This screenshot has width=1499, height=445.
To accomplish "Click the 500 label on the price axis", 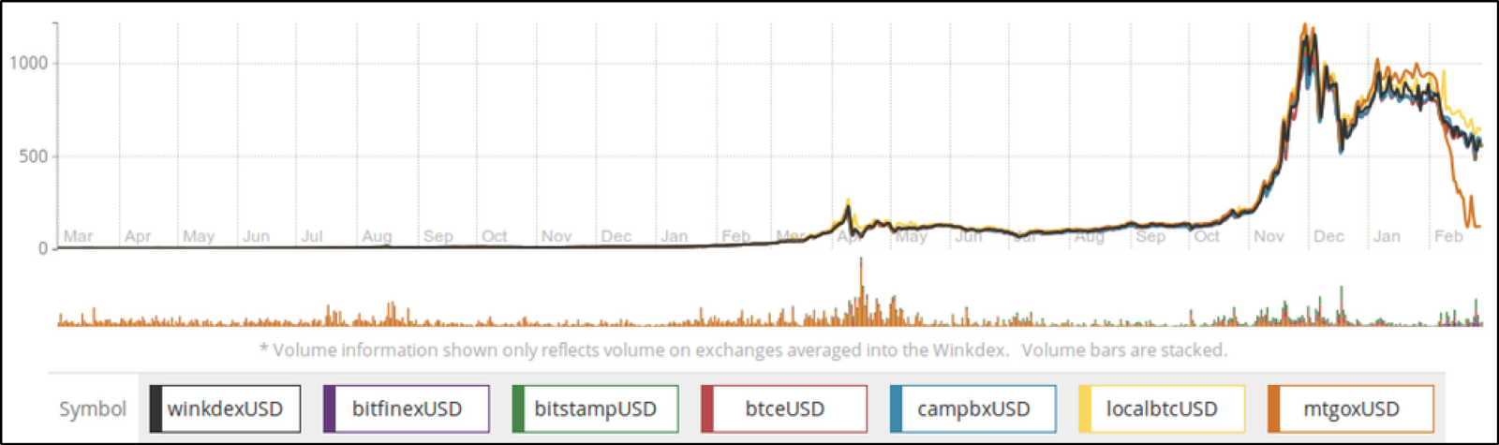I will click(x=34, y=156).
